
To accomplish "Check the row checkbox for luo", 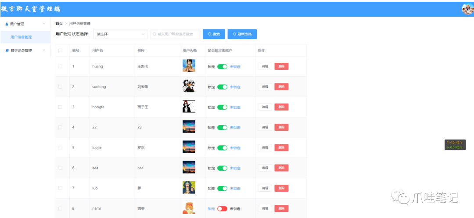I will pos(60,188).
